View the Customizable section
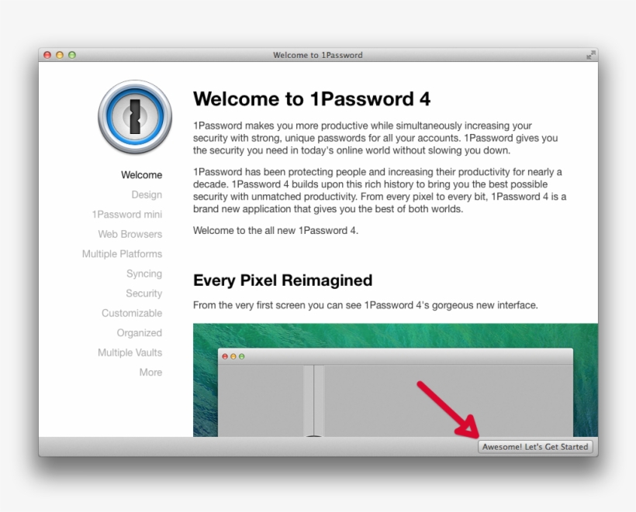The image size is (636, 512). 132,313
